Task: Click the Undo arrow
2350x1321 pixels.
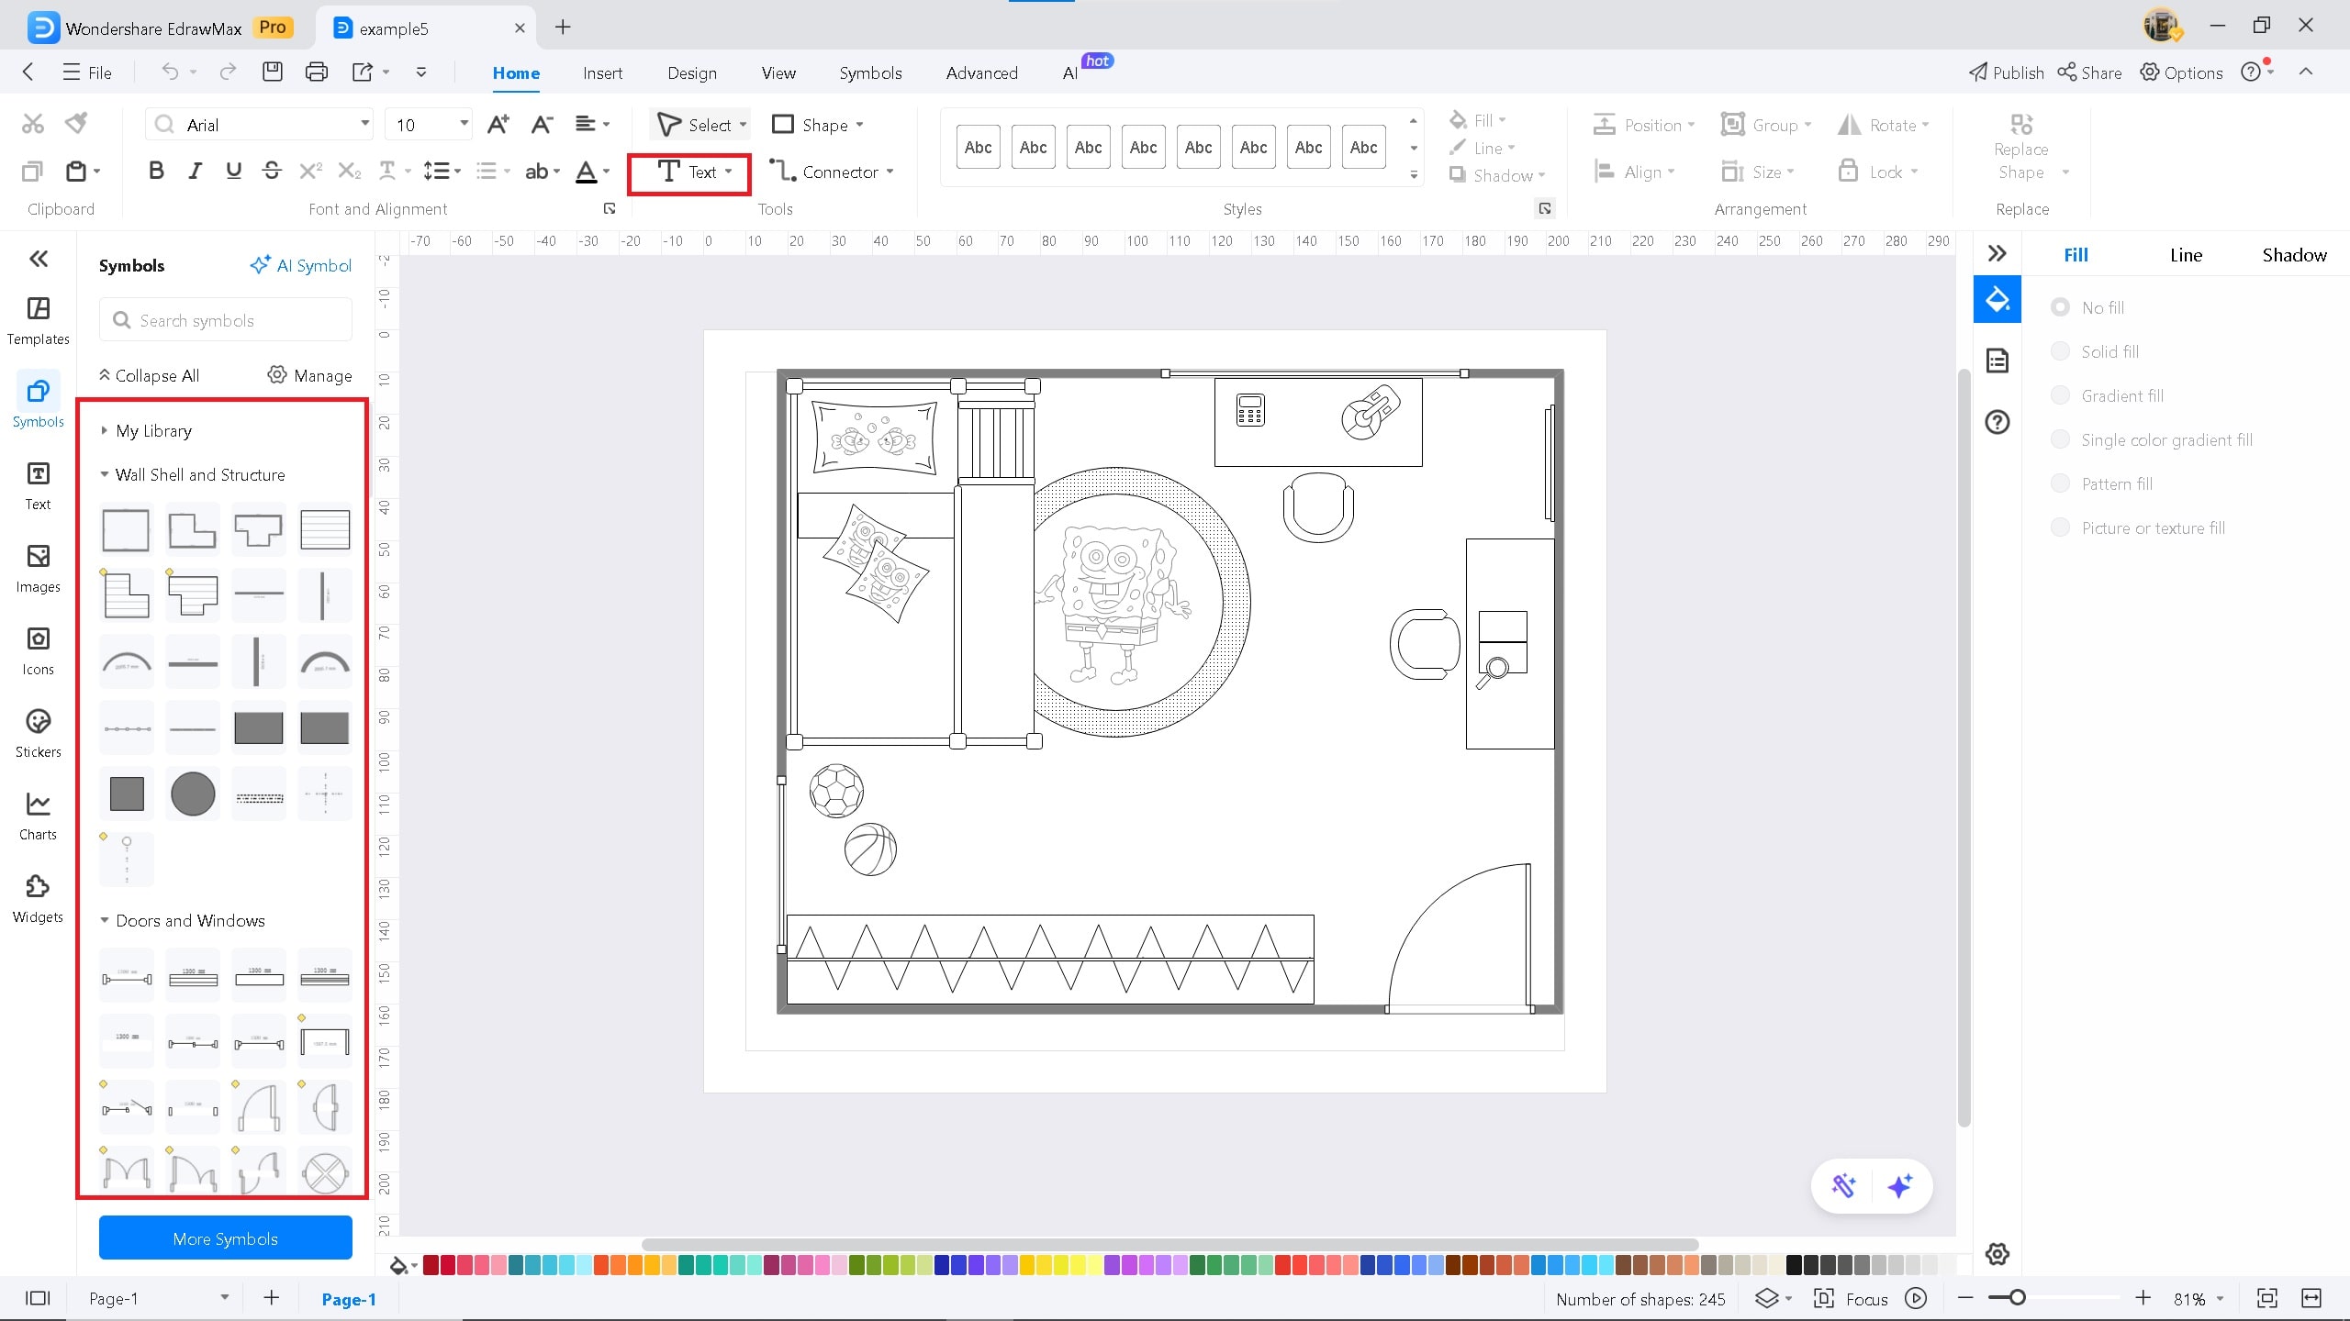Action: [x=170, y=72]
